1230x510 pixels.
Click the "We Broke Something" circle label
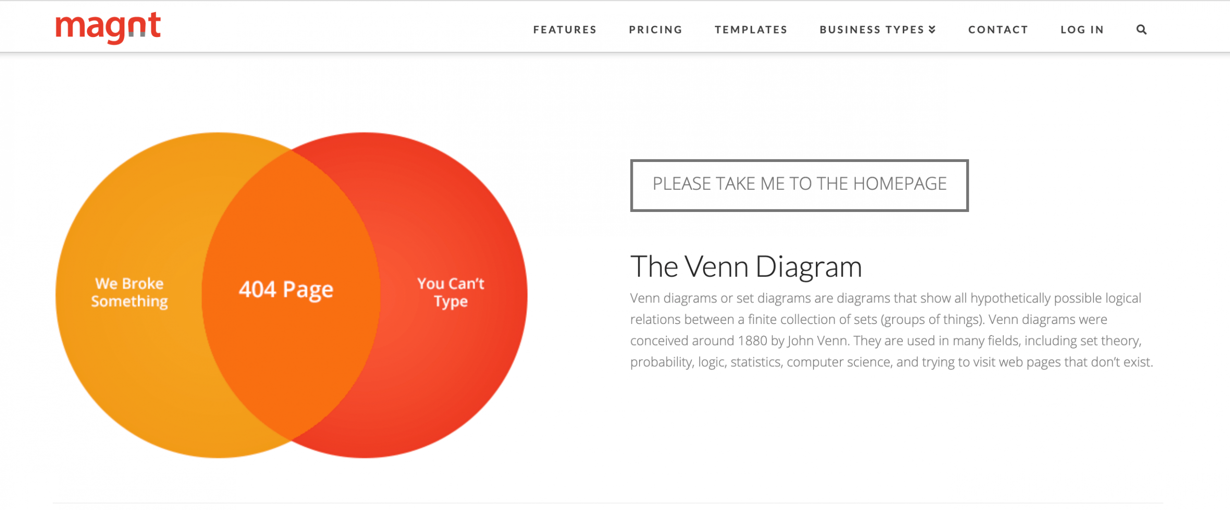[x=130, y=292]
